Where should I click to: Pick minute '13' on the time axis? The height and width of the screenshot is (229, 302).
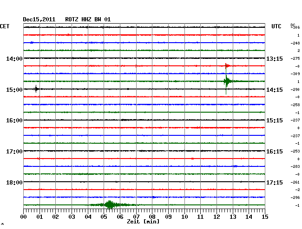pyautogui.click(x=233, y=216)
